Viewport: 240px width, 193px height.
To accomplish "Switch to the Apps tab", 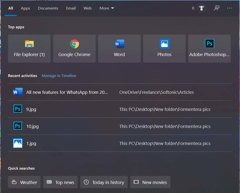I will (x=25, y=8).
